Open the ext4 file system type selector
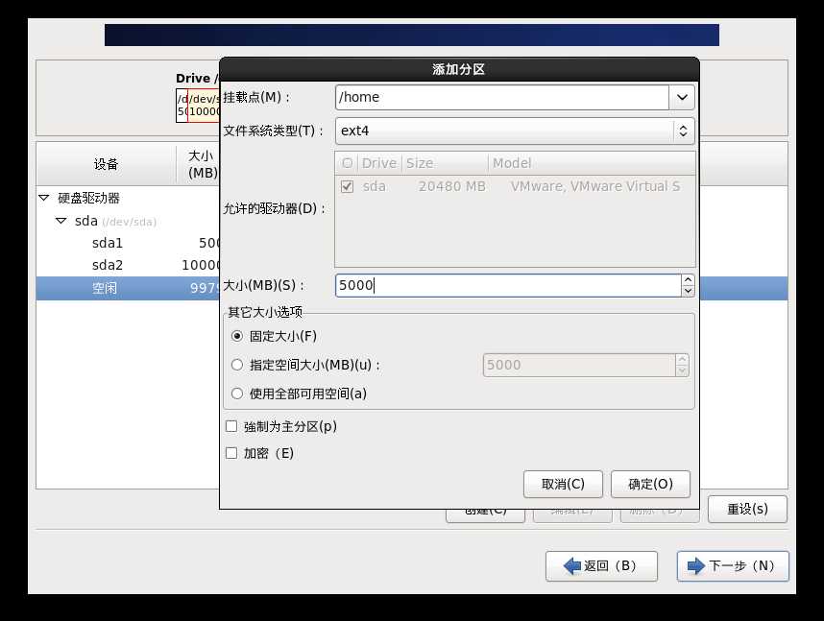This screenshot has height=621, width=824. (x=515, y=131)
